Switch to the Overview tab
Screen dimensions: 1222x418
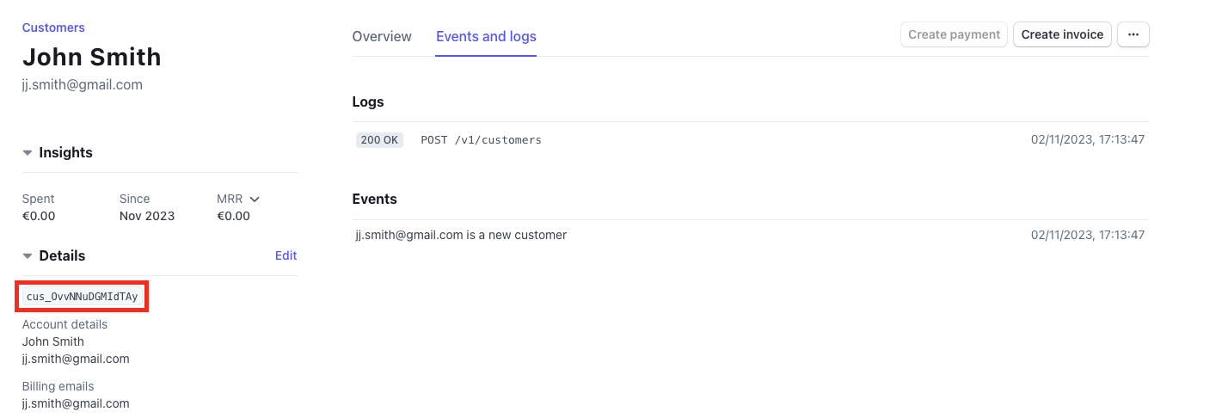click(382, 37)
